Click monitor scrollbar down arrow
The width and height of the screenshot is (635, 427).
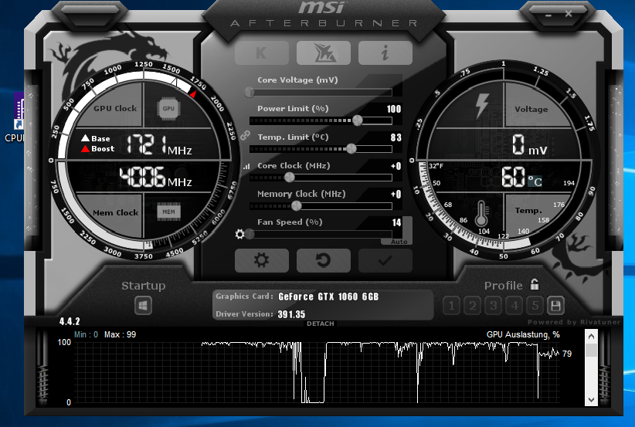[591, 400]
